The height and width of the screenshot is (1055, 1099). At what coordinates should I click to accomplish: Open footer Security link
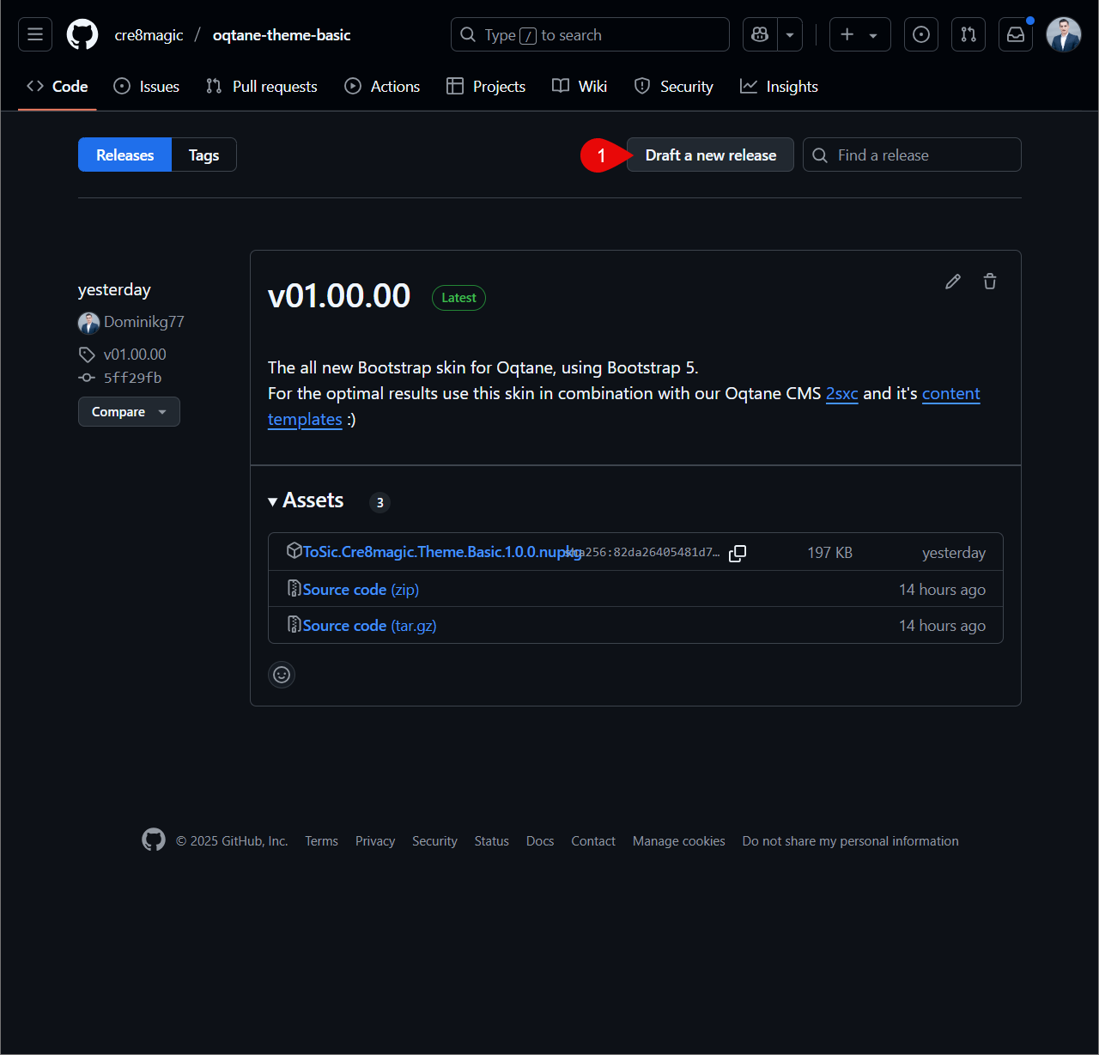coord(434,841)
